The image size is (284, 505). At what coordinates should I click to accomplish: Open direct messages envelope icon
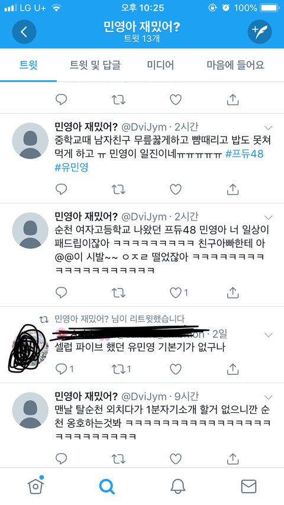pyautogui.click(x=248, y=486)
